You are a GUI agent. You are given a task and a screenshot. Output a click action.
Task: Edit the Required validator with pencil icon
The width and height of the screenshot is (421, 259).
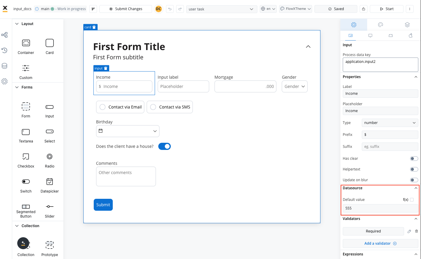click(409, 231)
